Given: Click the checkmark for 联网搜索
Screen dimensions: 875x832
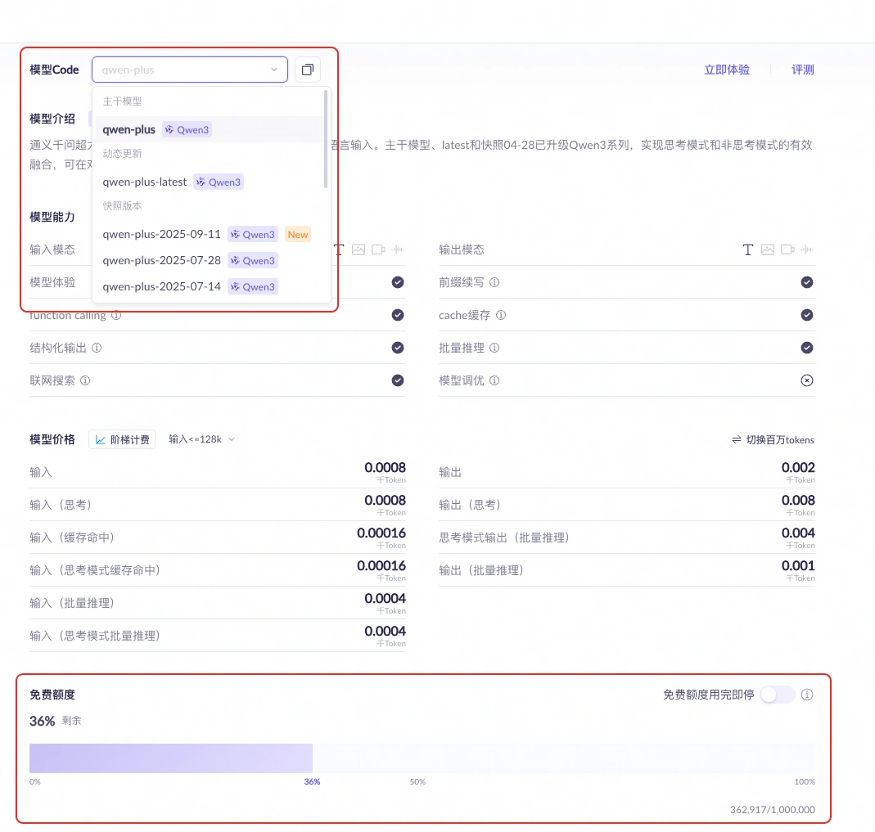Looking at the screenshot, I should pyautogui.click(x=398, y=380).
